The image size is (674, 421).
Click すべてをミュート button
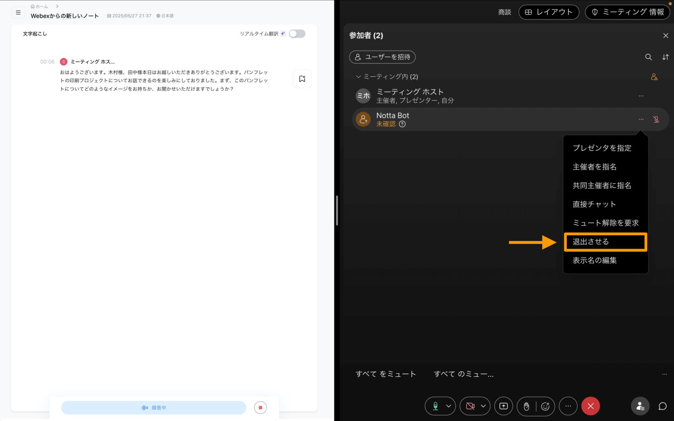pyautogui.click(x=386, y=374)
